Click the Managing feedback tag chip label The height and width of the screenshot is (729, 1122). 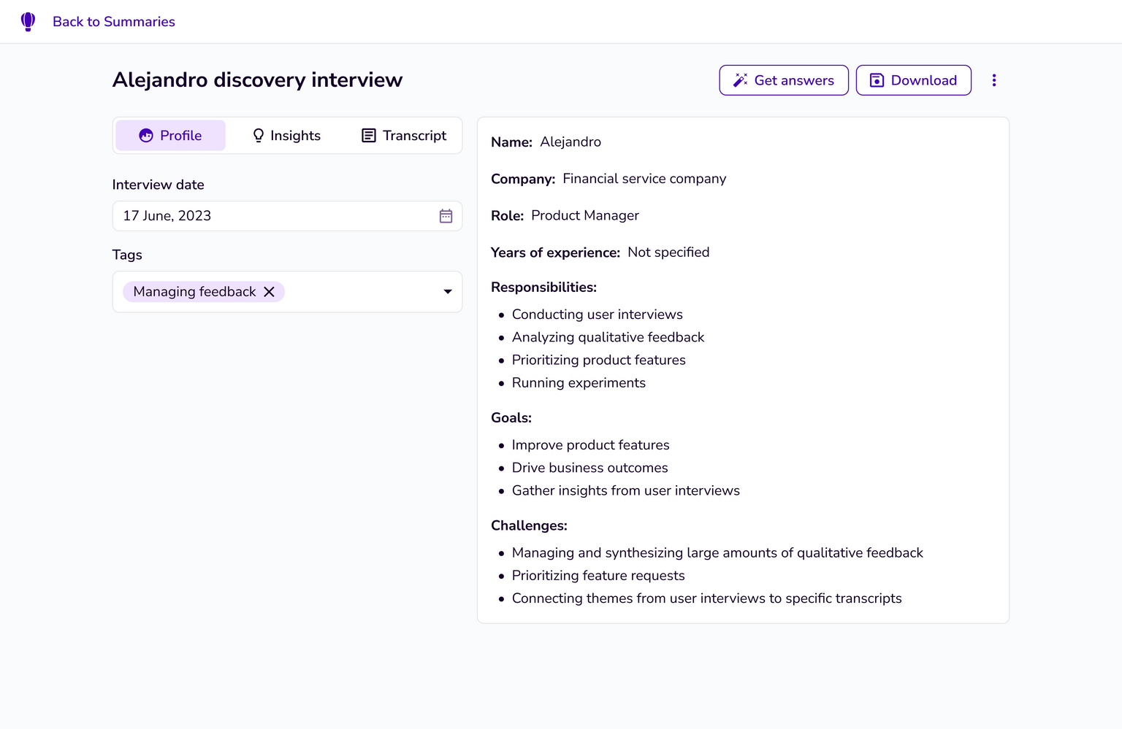click(194, 292)
